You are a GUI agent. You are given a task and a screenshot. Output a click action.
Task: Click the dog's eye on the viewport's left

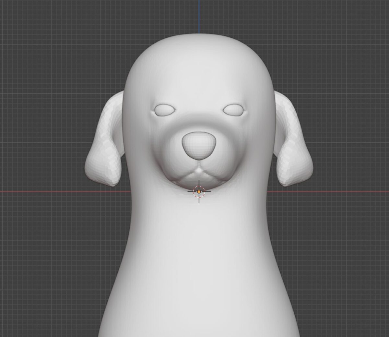[165, 110]
